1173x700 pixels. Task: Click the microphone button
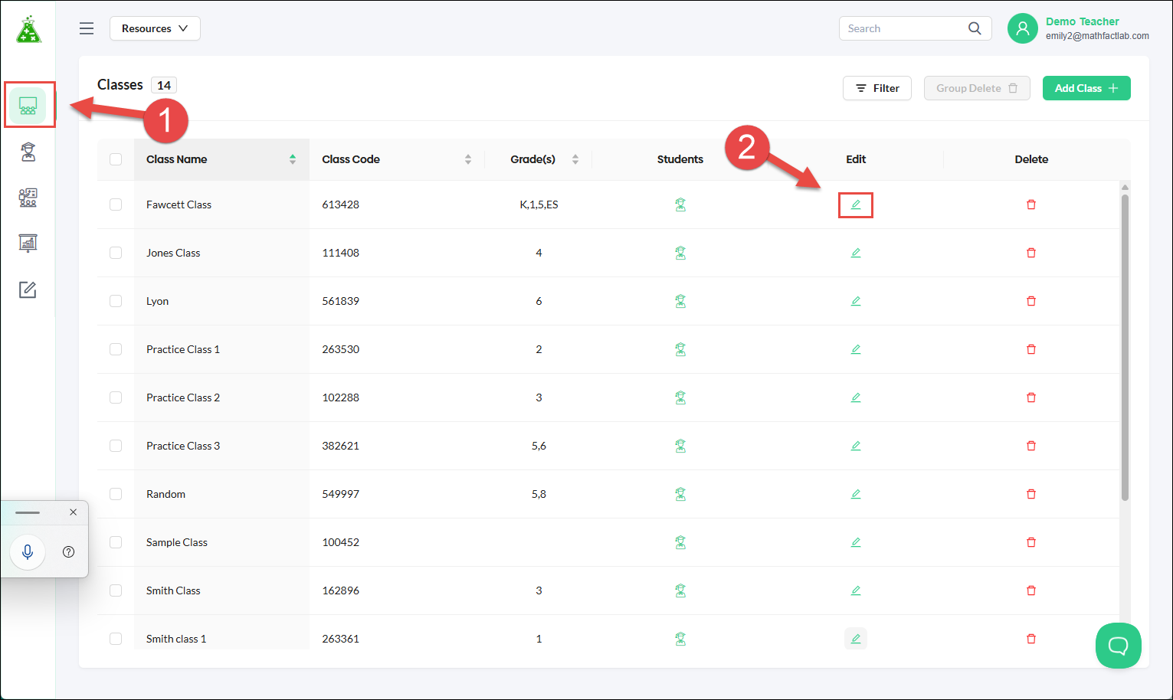[28, 551]
